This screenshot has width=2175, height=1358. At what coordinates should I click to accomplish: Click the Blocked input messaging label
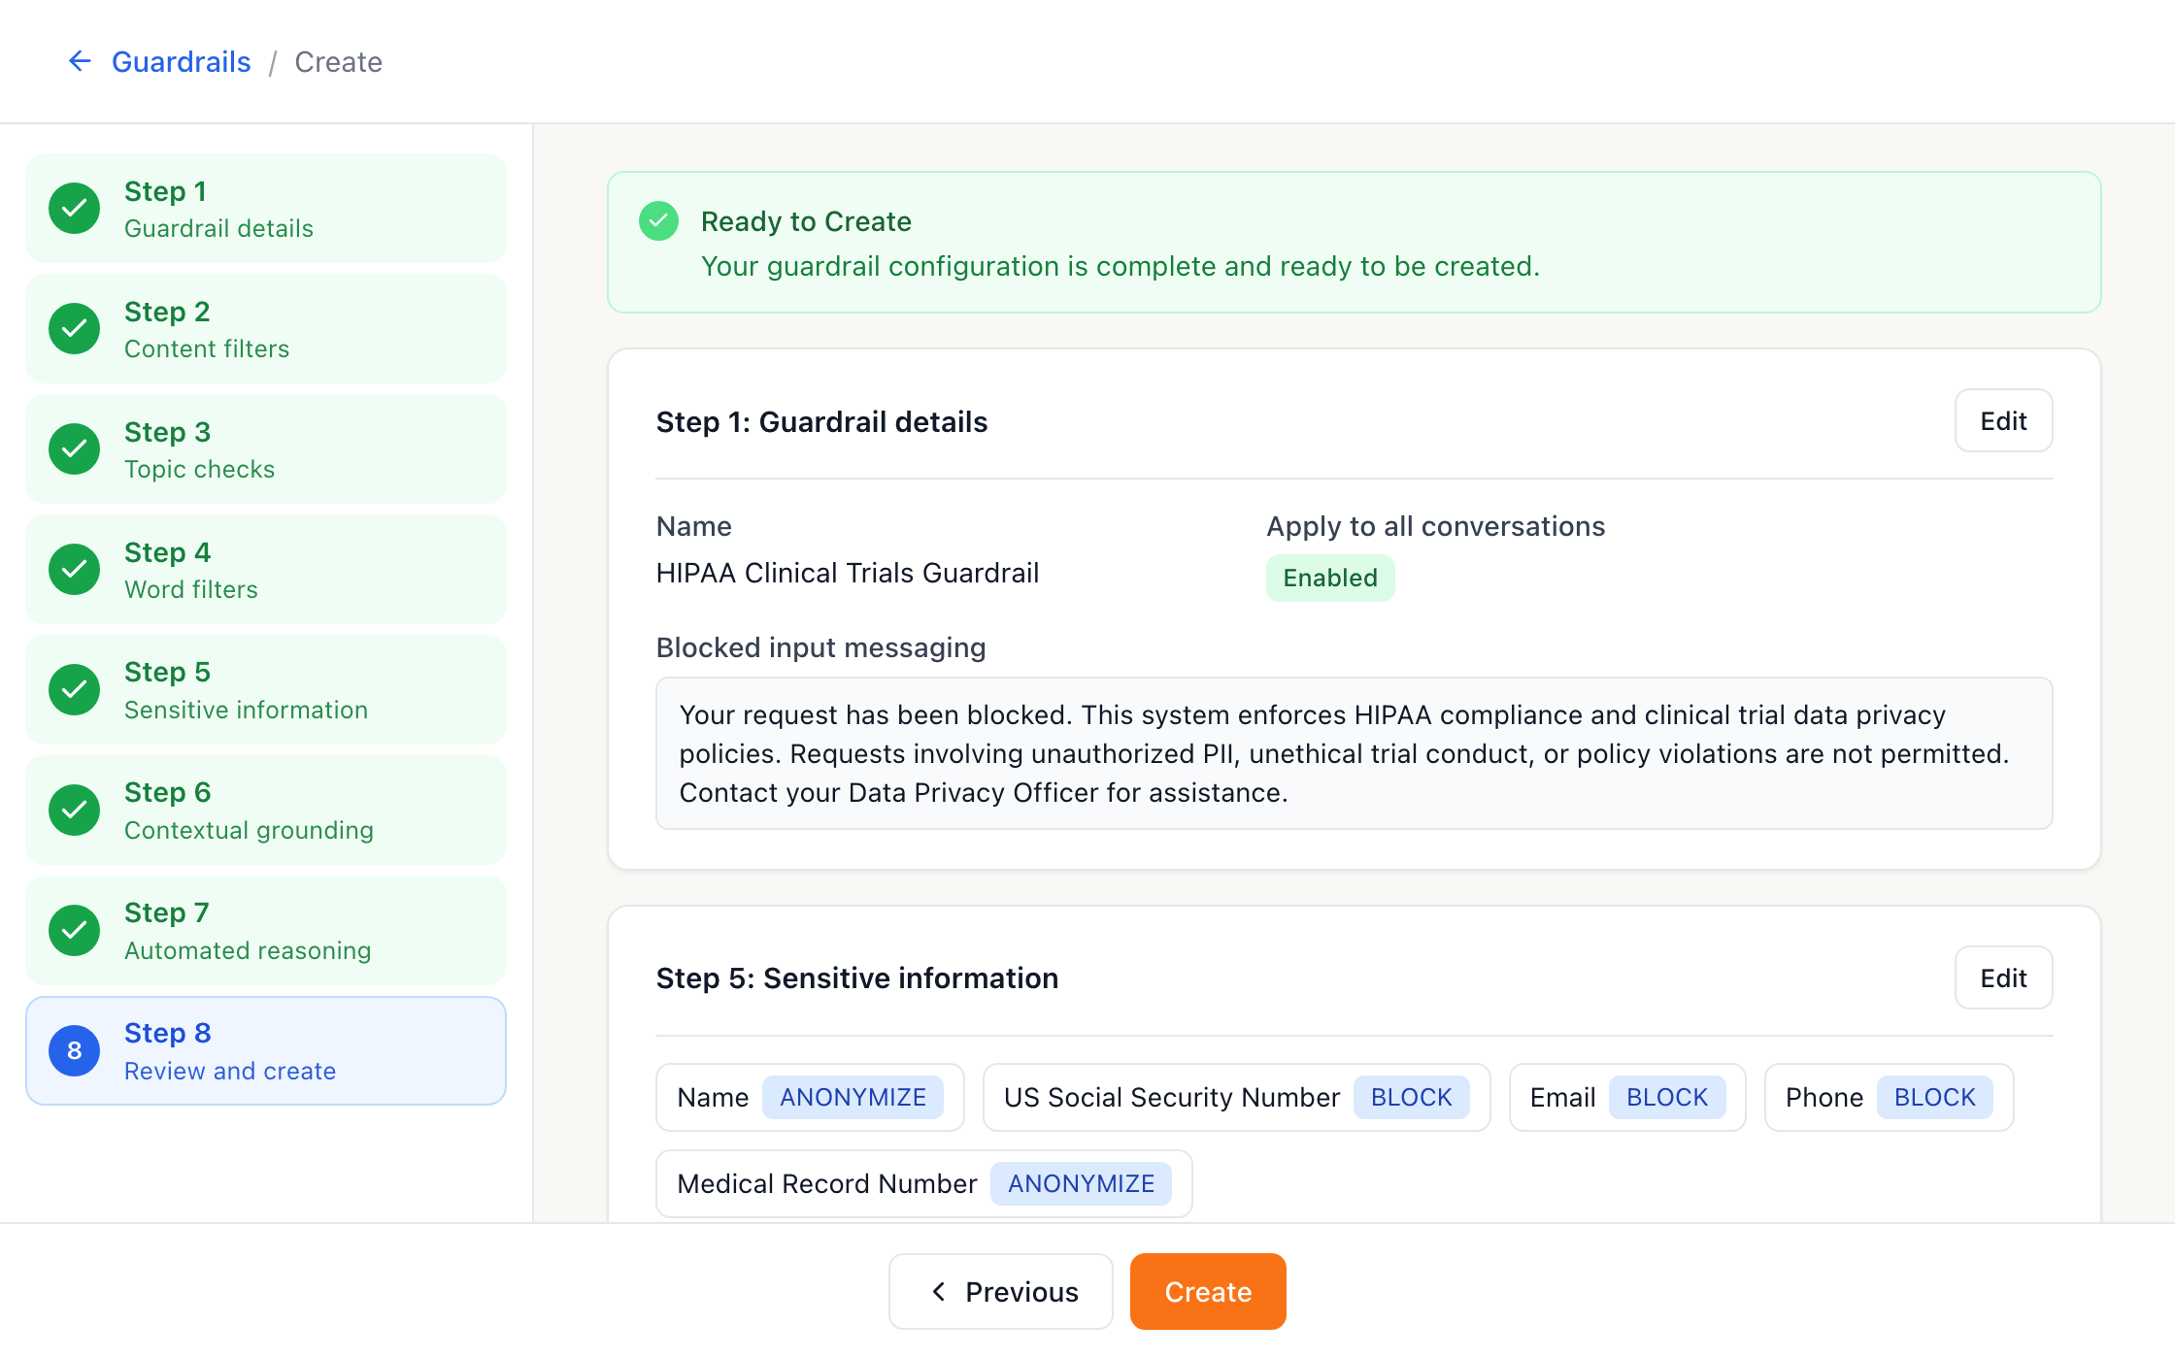(x=820, y=647)
